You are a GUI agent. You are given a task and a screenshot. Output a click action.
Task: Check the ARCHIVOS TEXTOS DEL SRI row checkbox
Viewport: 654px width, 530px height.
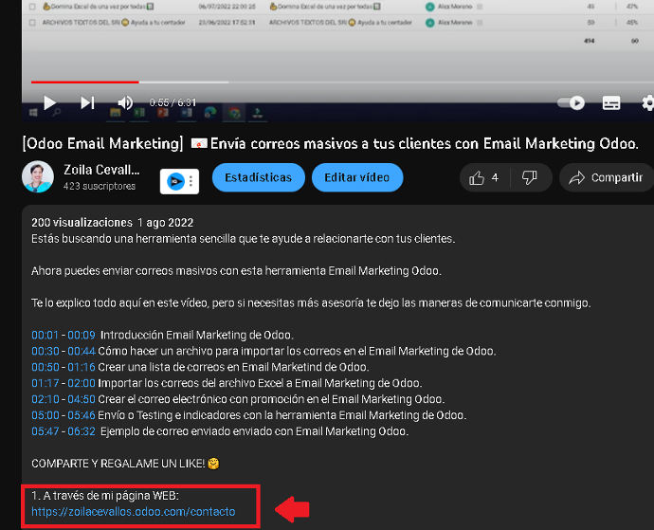[32, 23]
